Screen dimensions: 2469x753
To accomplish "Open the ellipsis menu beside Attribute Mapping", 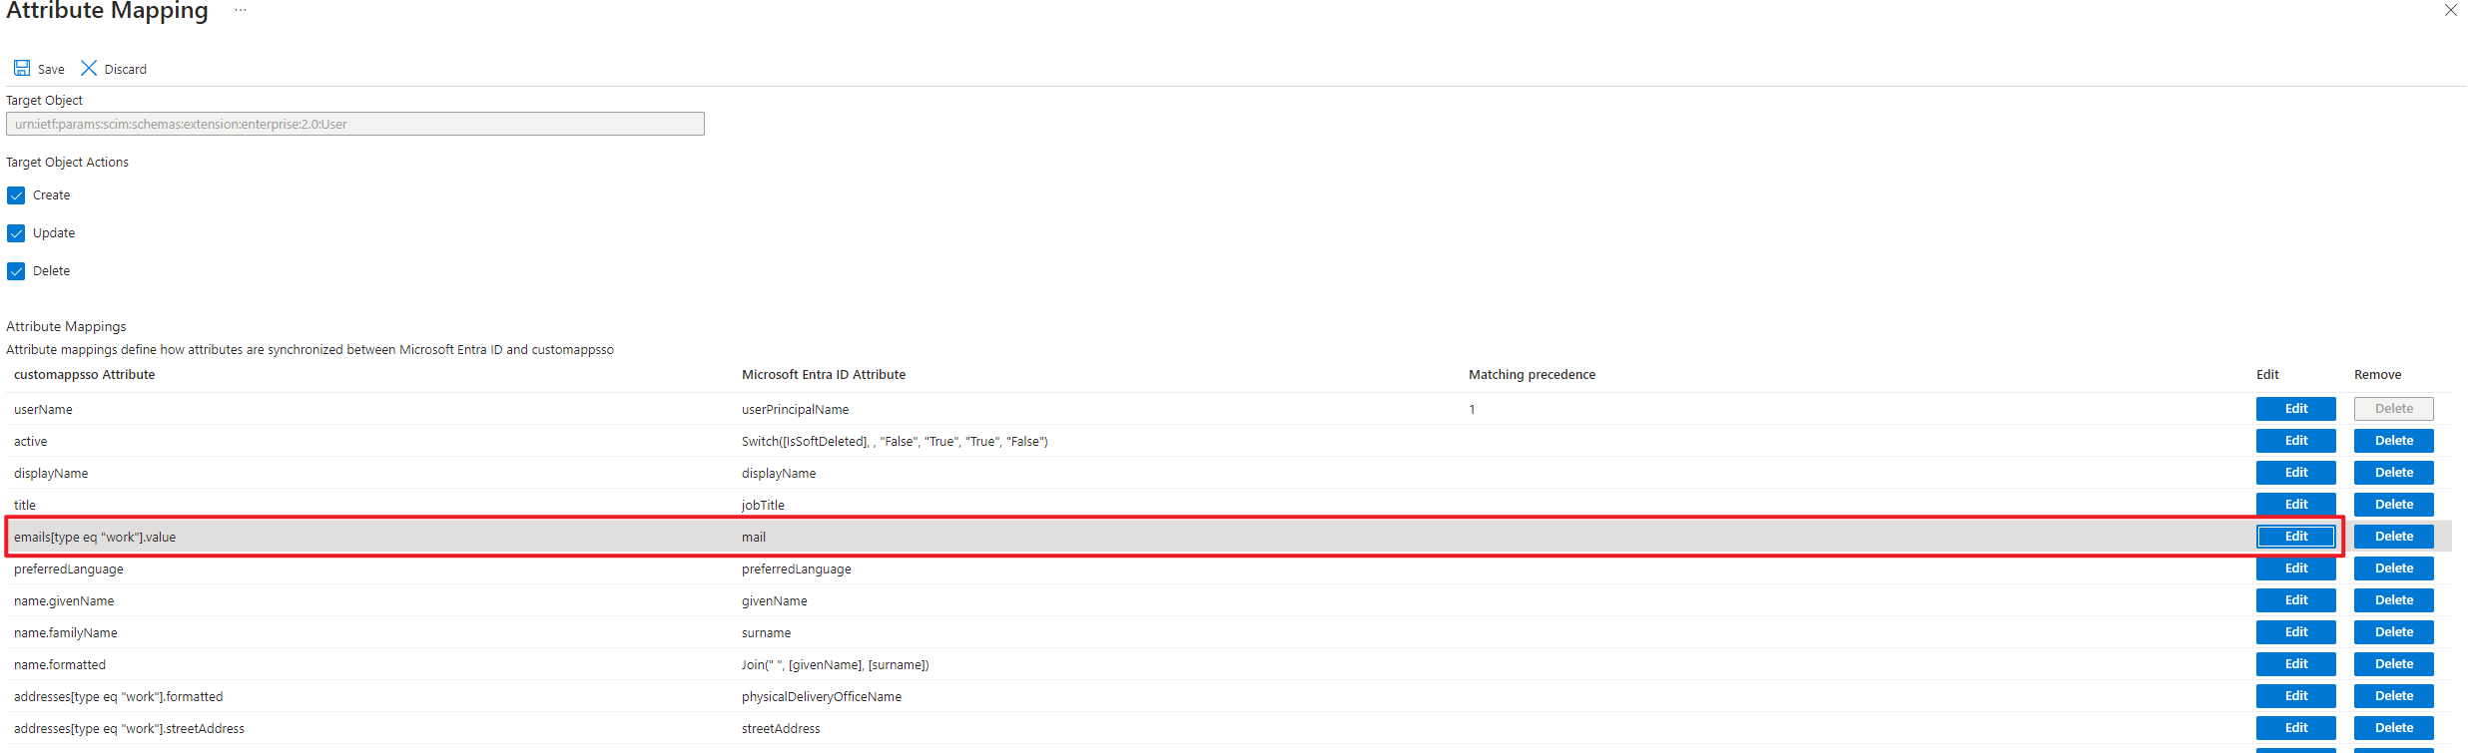I will (x=241, y=10).
